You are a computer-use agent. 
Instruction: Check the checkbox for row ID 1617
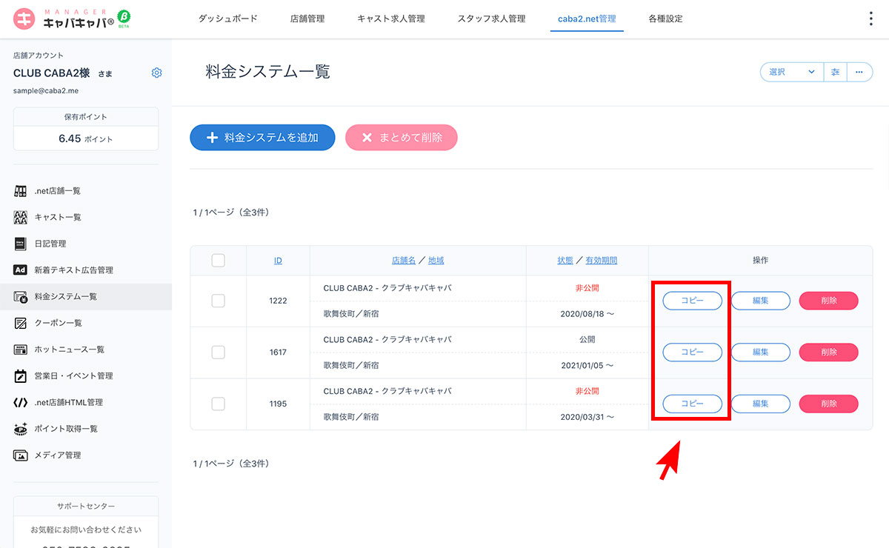pyautogui.click(x=218, y=352)
